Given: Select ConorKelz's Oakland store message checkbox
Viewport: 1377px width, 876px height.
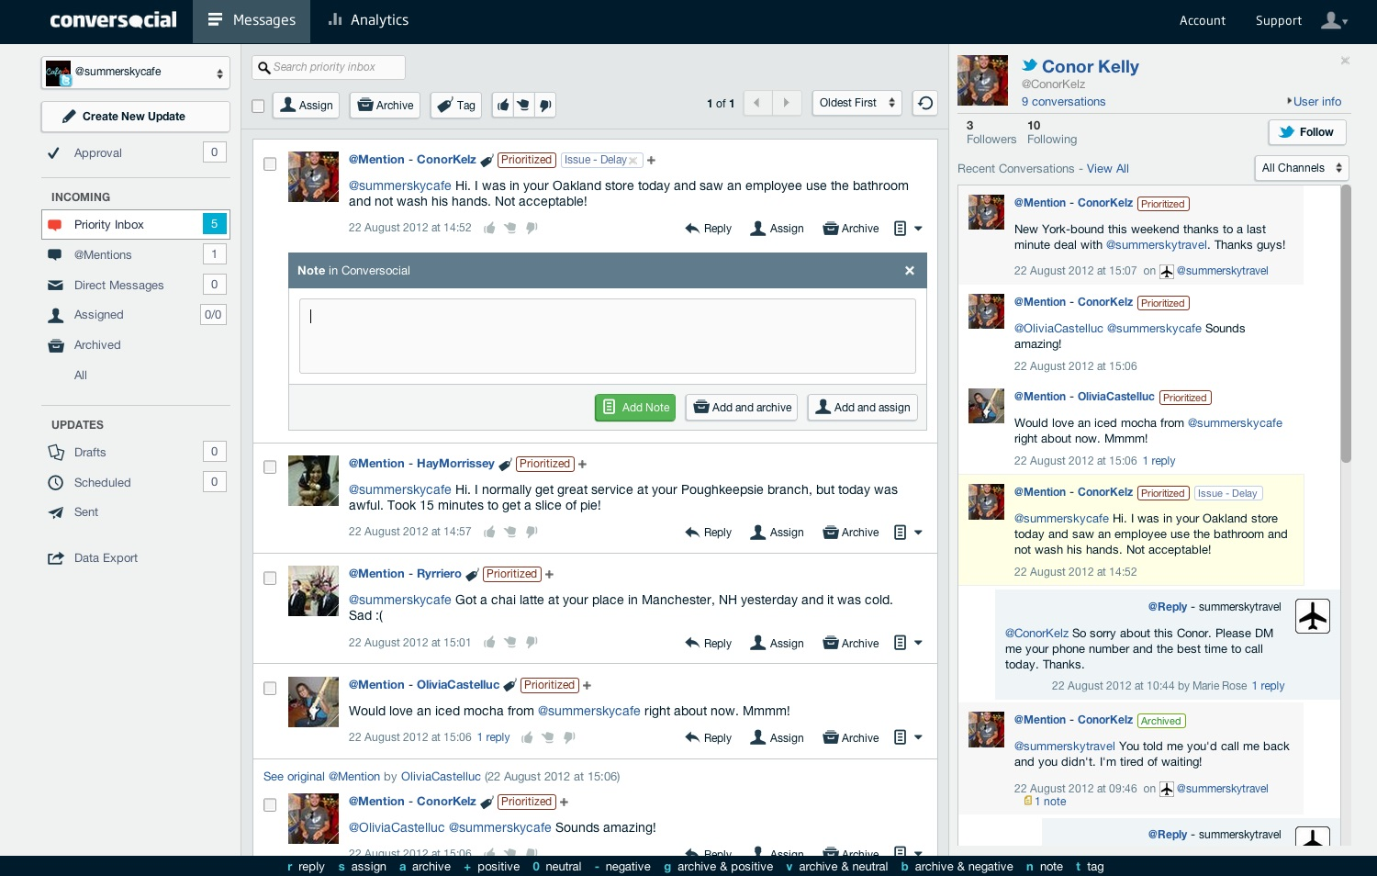Looking at the screenshot, I should coord(270,164).
